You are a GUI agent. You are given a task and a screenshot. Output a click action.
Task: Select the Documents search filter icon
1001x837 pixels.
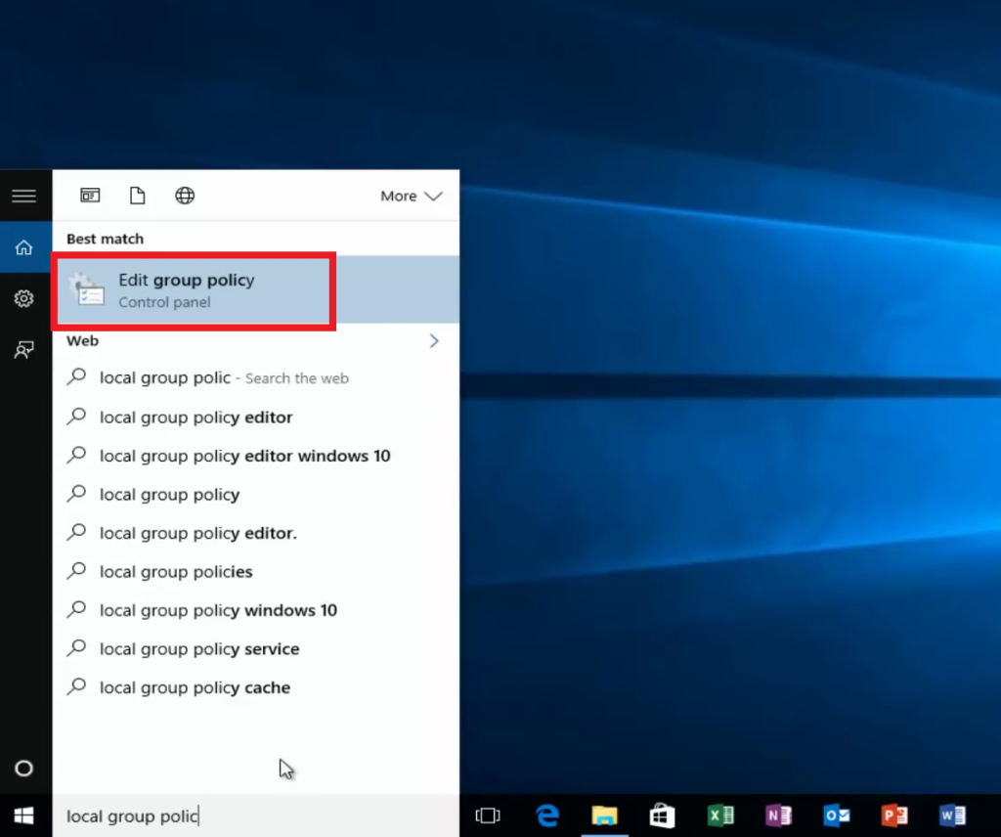pyautogui.click(x=137, y=195)
